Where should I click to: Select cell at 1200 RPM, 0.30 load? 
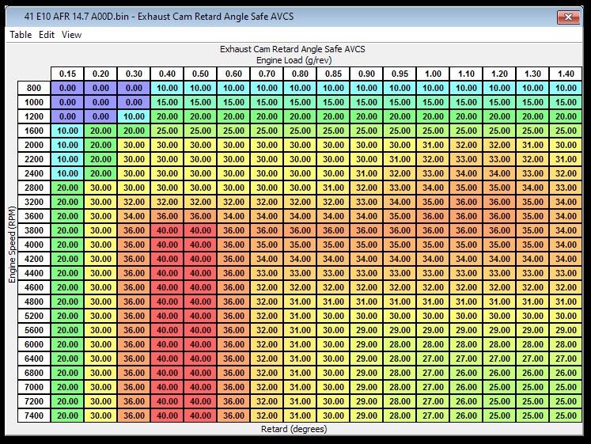tap(134, 116)
